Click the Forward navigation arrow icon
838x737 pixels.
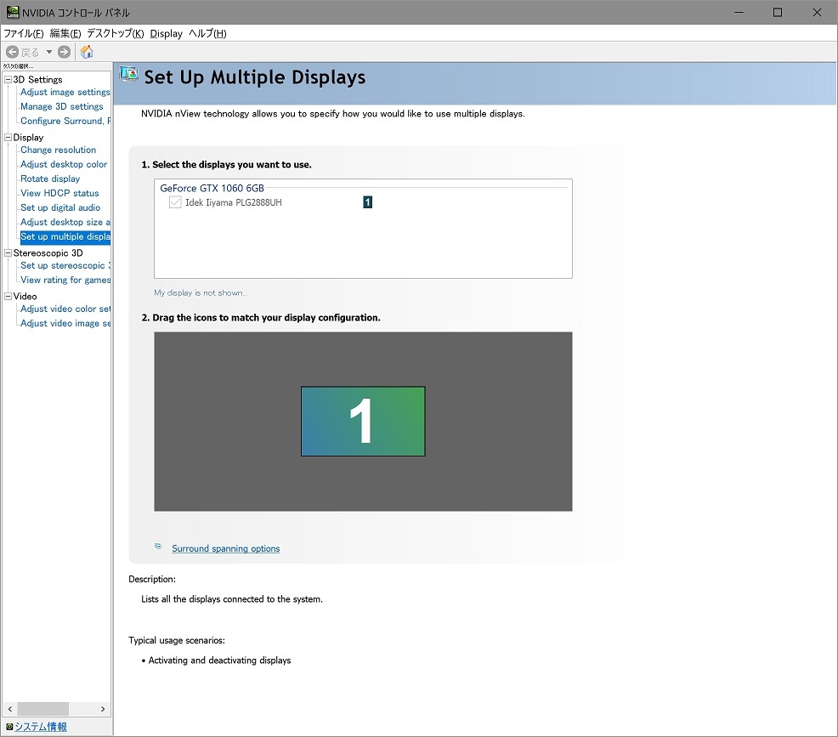[64, 52]
